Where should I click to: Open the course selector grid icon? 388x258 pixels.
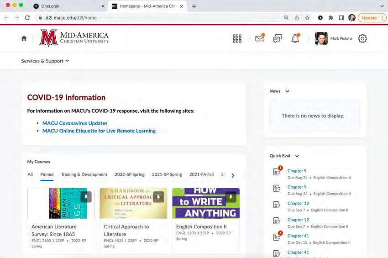point(237,39)
